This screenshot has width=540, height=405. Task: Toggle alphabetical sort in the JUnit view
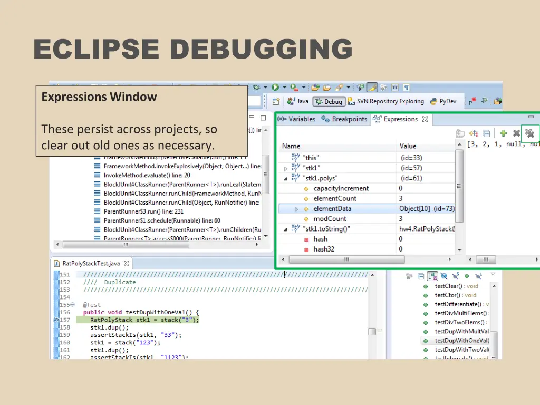pos(432,276)
